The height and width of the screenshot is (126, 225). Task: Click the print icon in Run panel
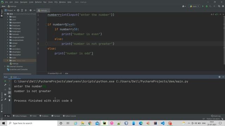tap(9, 97)
